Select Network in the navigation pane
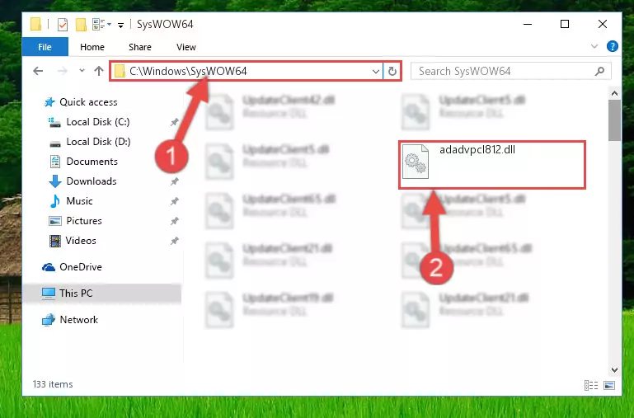634x418 pixels. click(78, 319)
